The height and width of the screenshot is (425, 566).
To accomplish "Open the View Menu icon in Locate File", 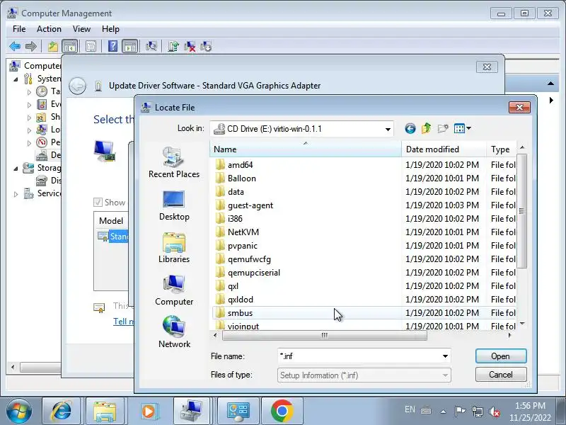I will click(x=462, y=128).
